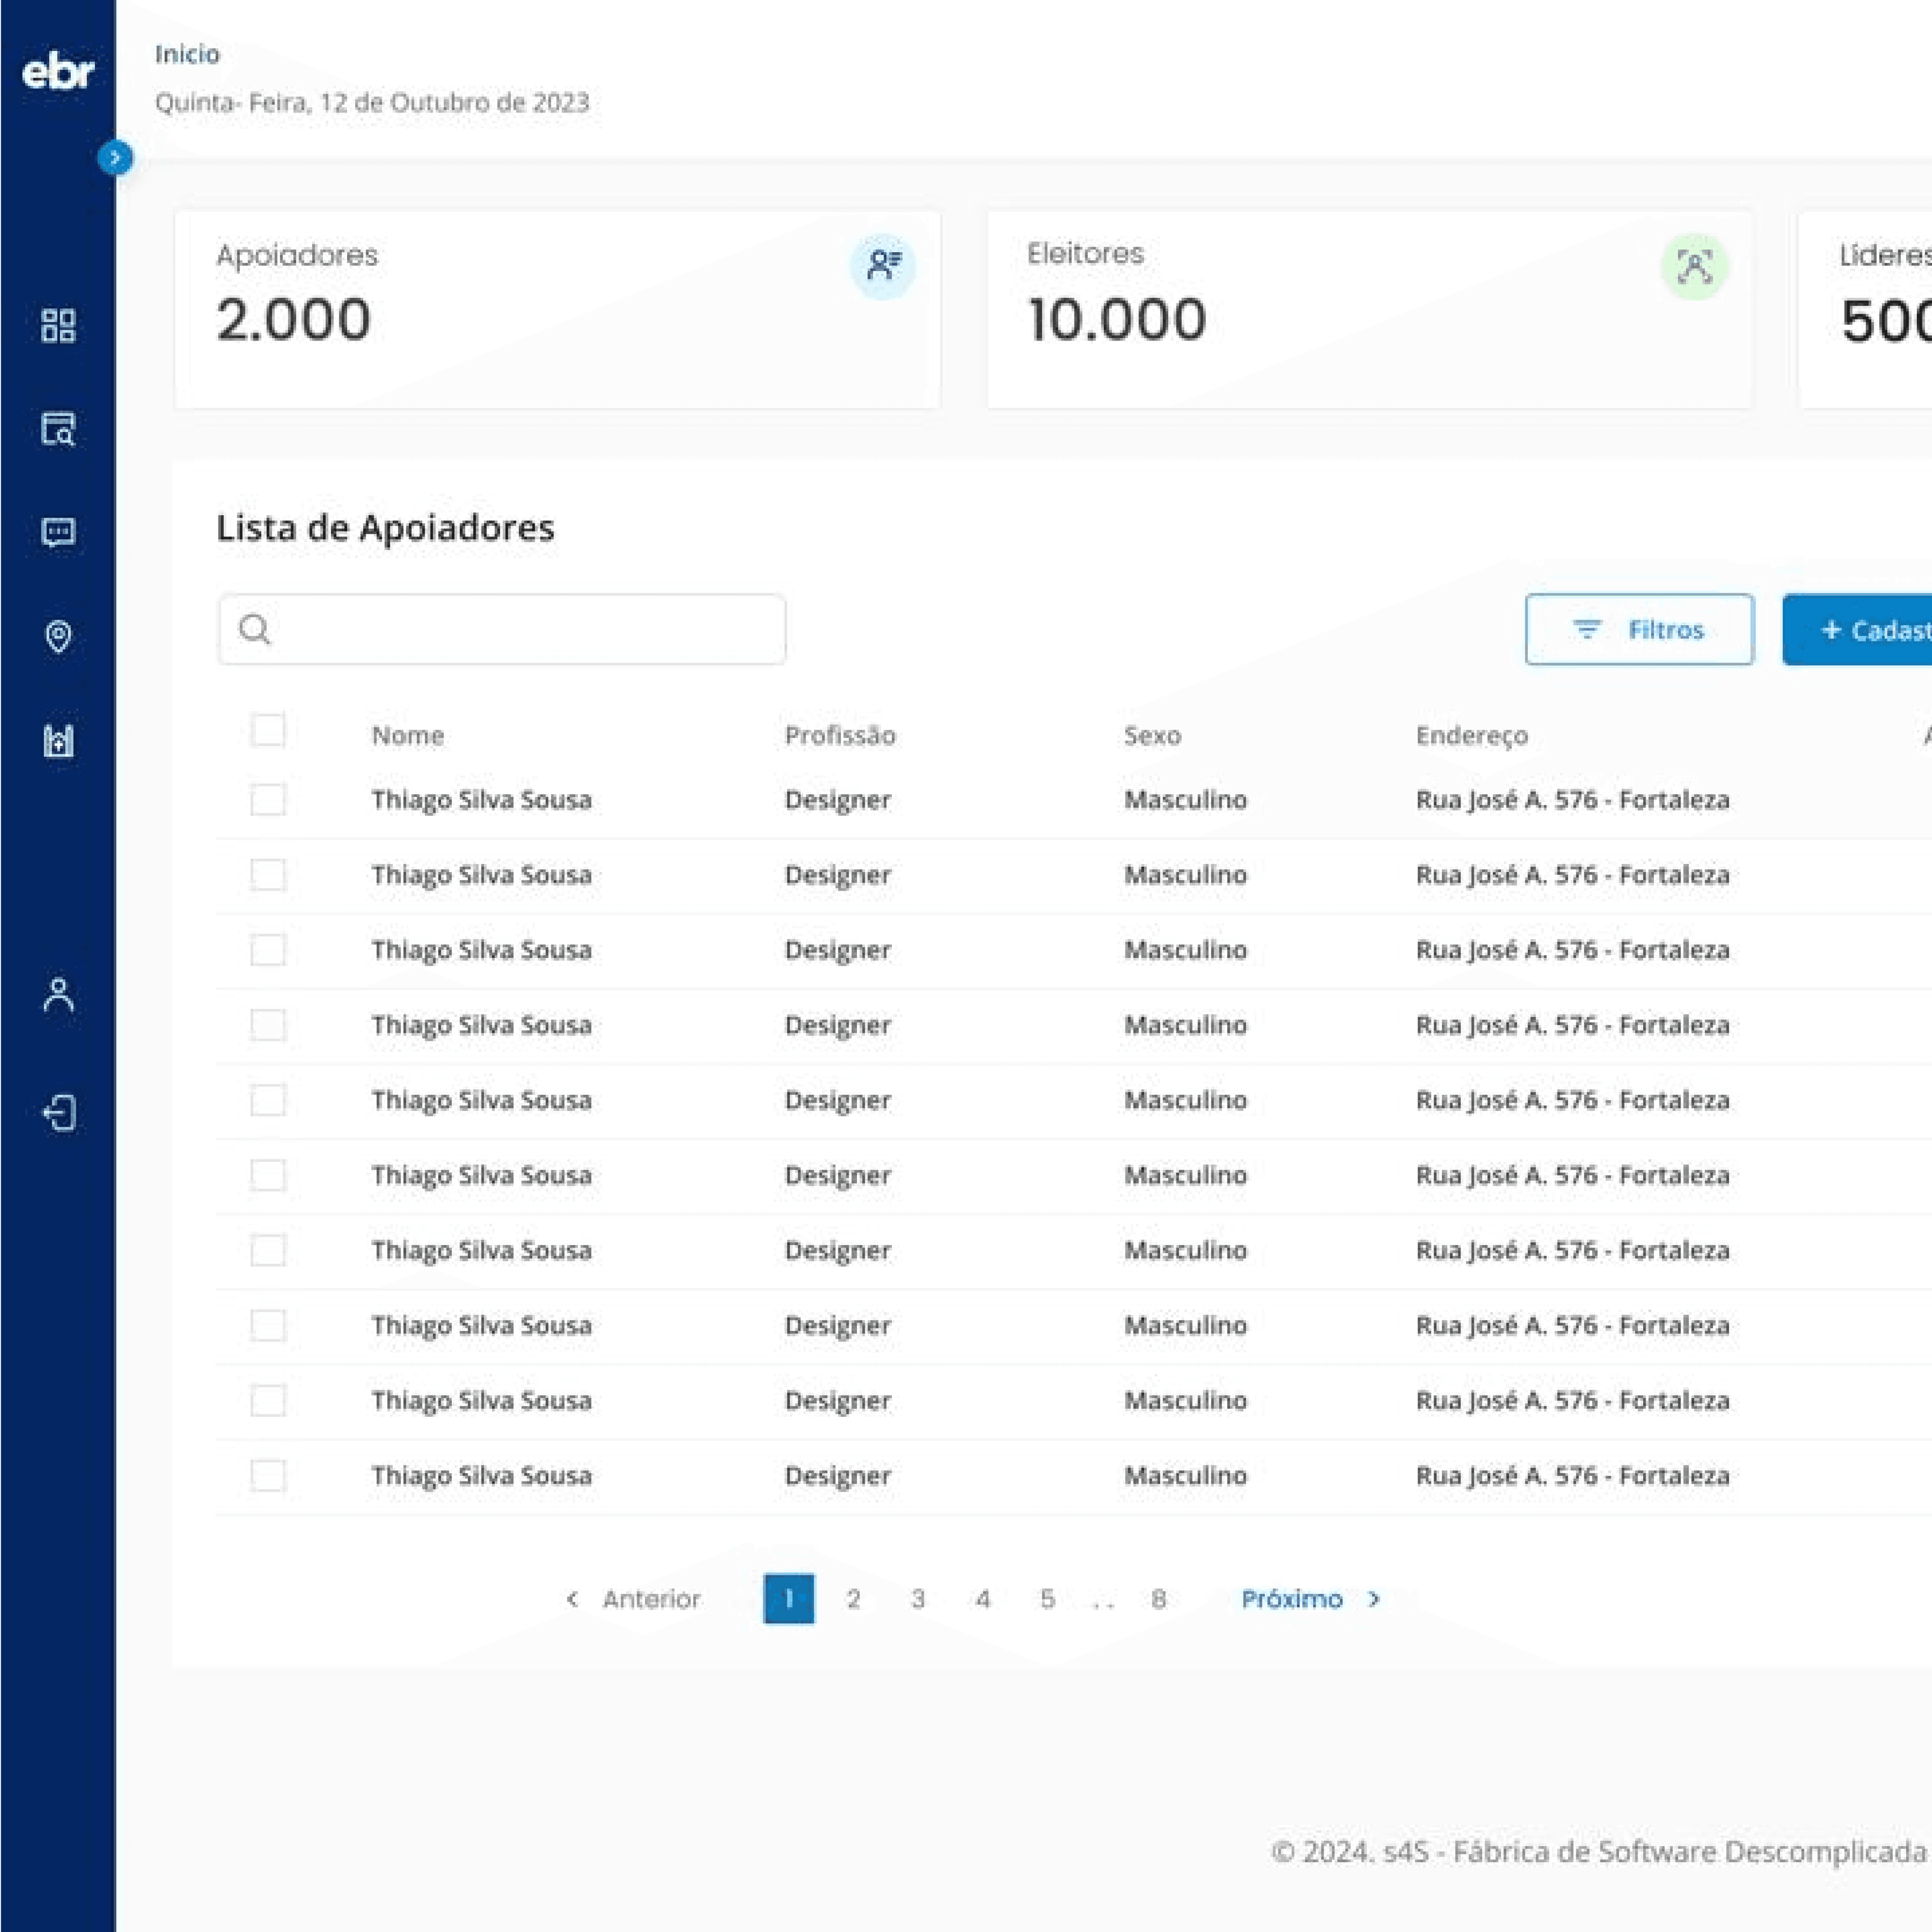This screenshot has width=1932, height=1932.
Task: Check the third row checkbox
Action: click(x=268, y=950)
